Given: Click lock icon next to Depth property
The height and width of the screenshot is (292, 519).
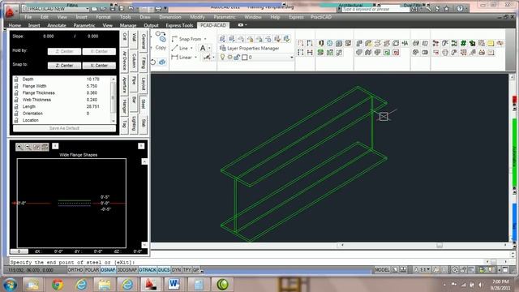Looking at the screenshot, I should (x=16, y=79).
